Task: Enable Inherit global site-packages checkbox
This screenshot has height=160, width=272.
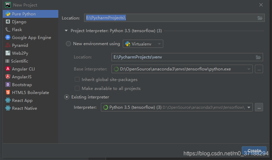Action: tap(77, 79)
